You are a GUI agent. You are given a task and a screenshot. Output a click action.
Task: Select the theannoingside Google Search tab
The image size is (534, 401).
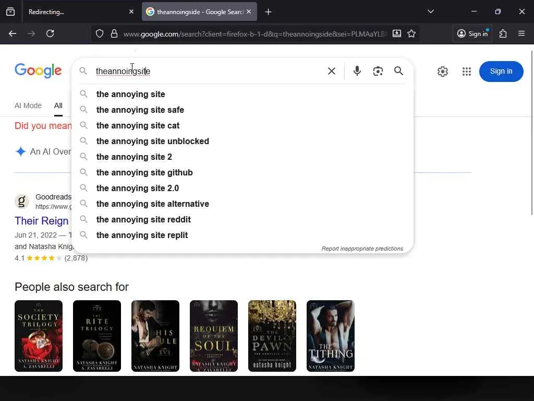(199, 12)
